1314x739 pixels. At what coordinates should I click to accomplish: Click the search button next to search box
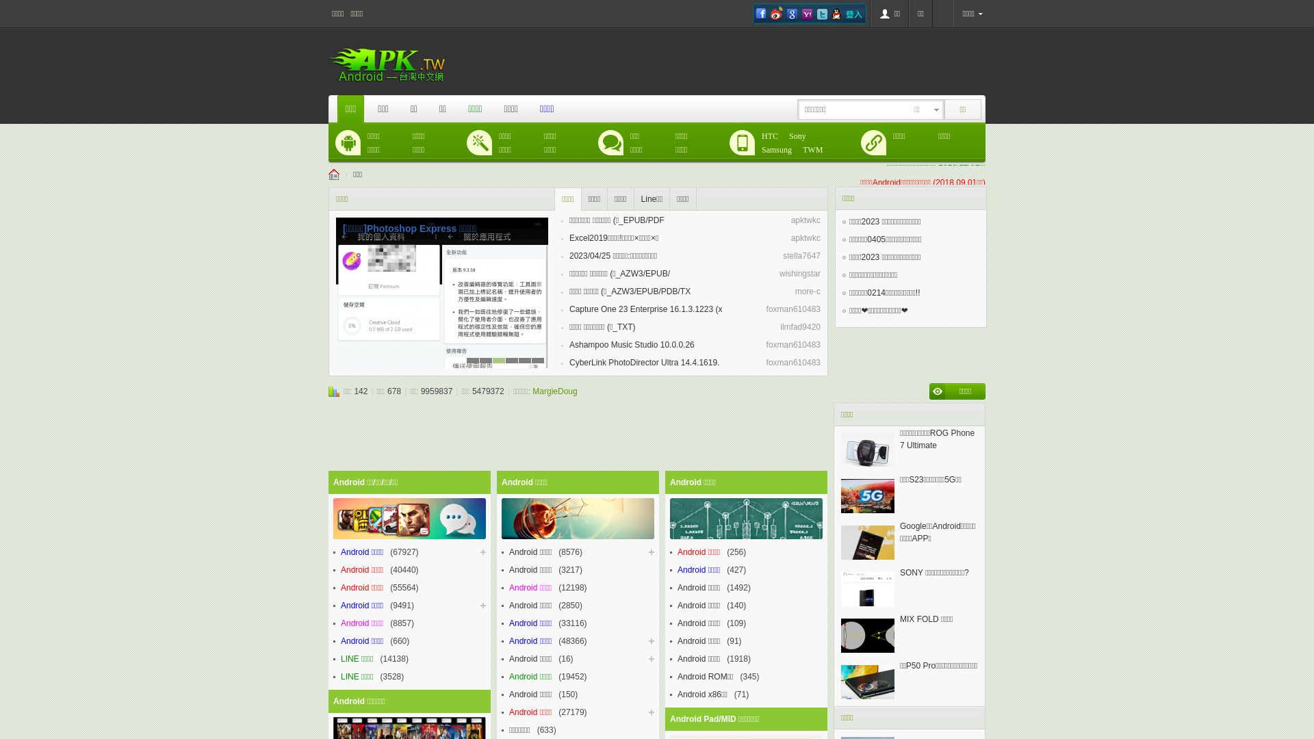point(963,109)
